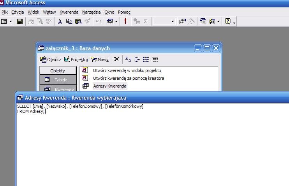Click the View (SQL/datasheet) toolbar icon
This screenshot has width=289, height=186.
[4, 21]
